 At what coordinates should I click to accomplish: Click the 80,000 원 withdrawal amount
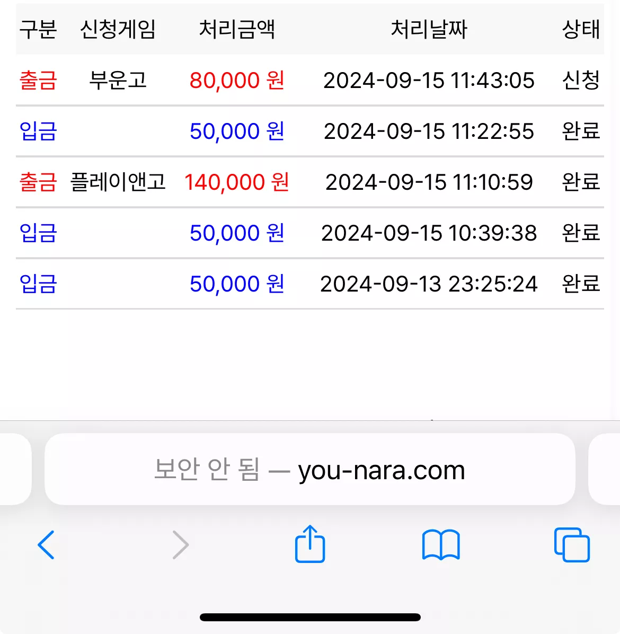(x=237, y=80)
